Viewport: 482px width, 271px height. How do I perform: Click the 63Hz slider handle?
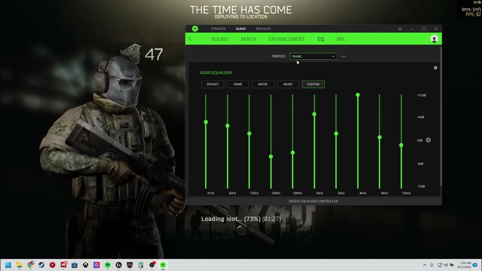(227, 126)
